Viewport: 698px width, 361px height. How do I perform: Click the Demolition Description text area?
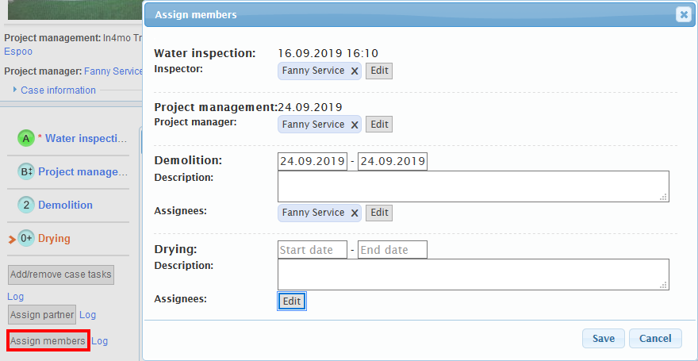point(473,186)
